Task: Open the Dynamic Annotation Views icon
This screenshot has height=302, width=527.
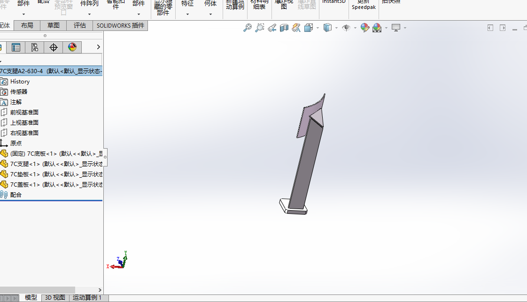Action: tap(296, 28)
